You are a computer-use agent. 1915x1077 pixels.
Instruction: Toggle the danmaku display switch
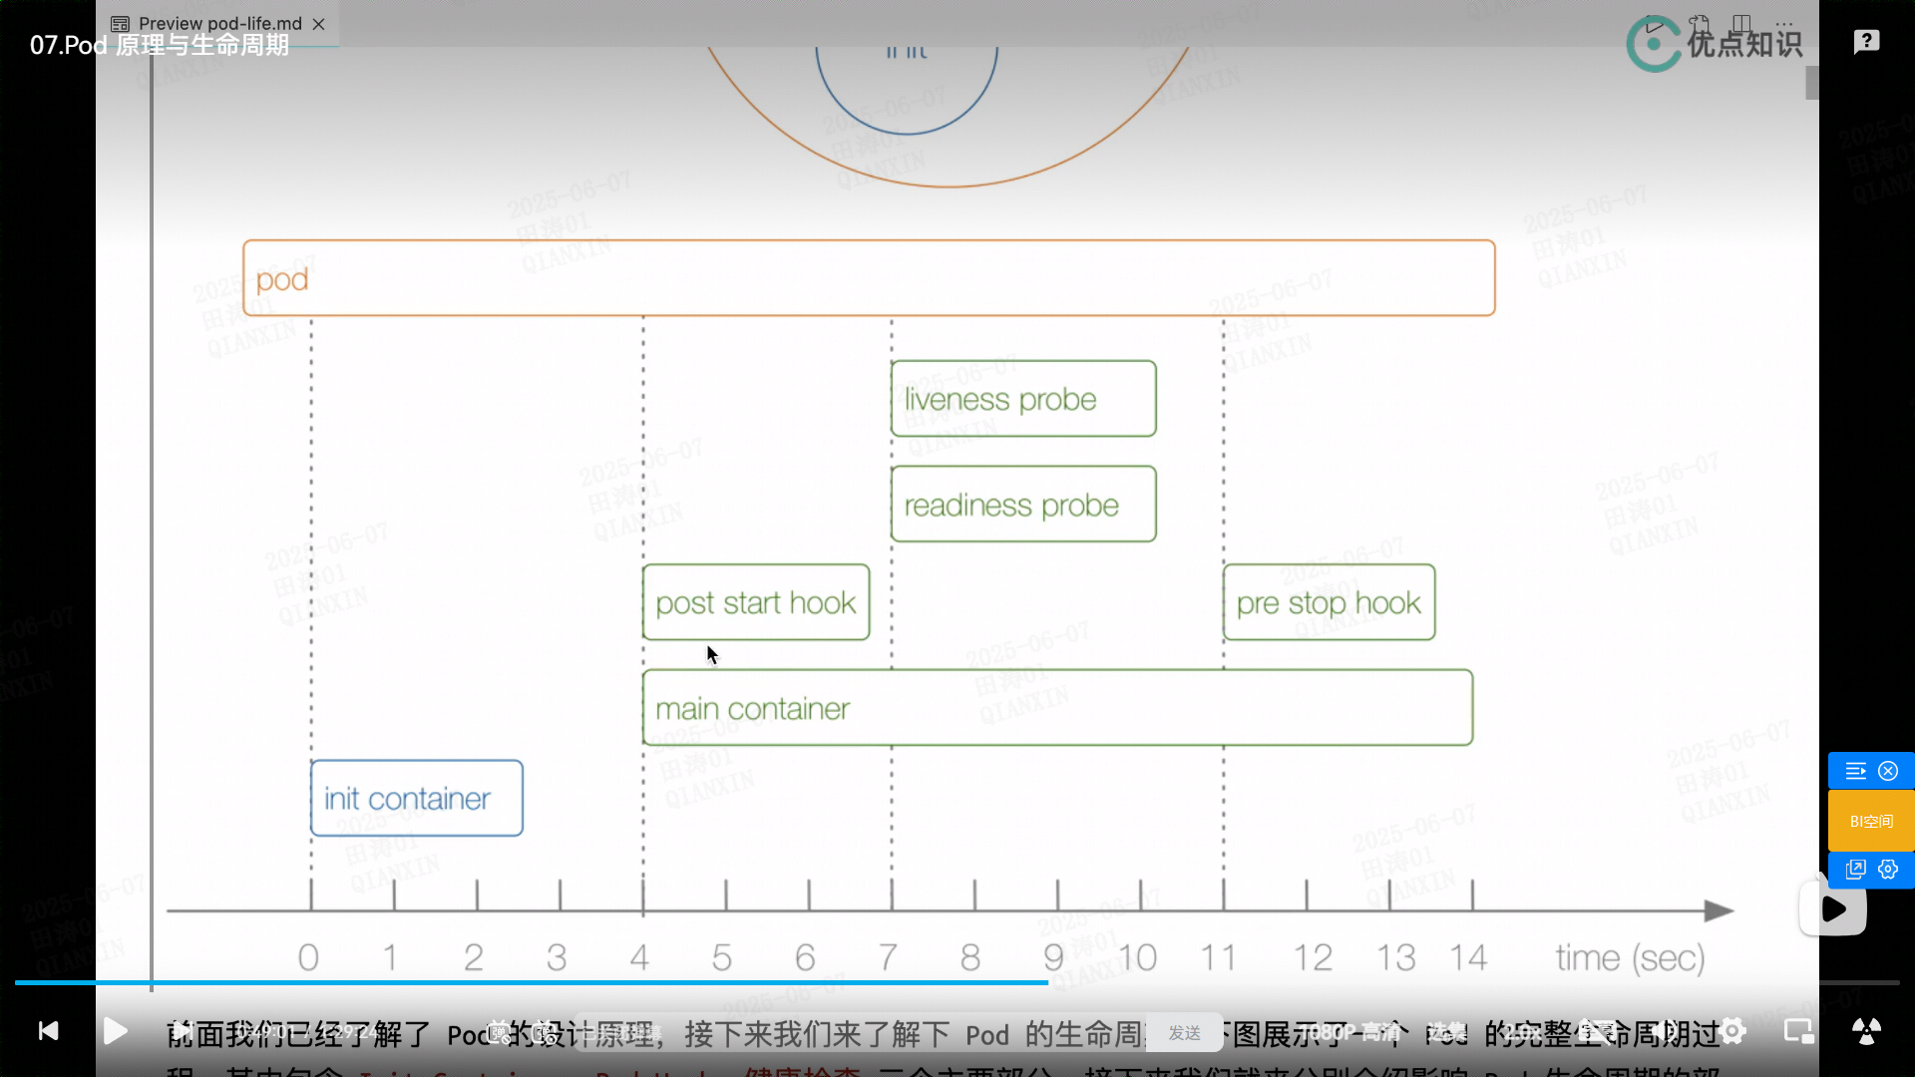pos(499,1031)
